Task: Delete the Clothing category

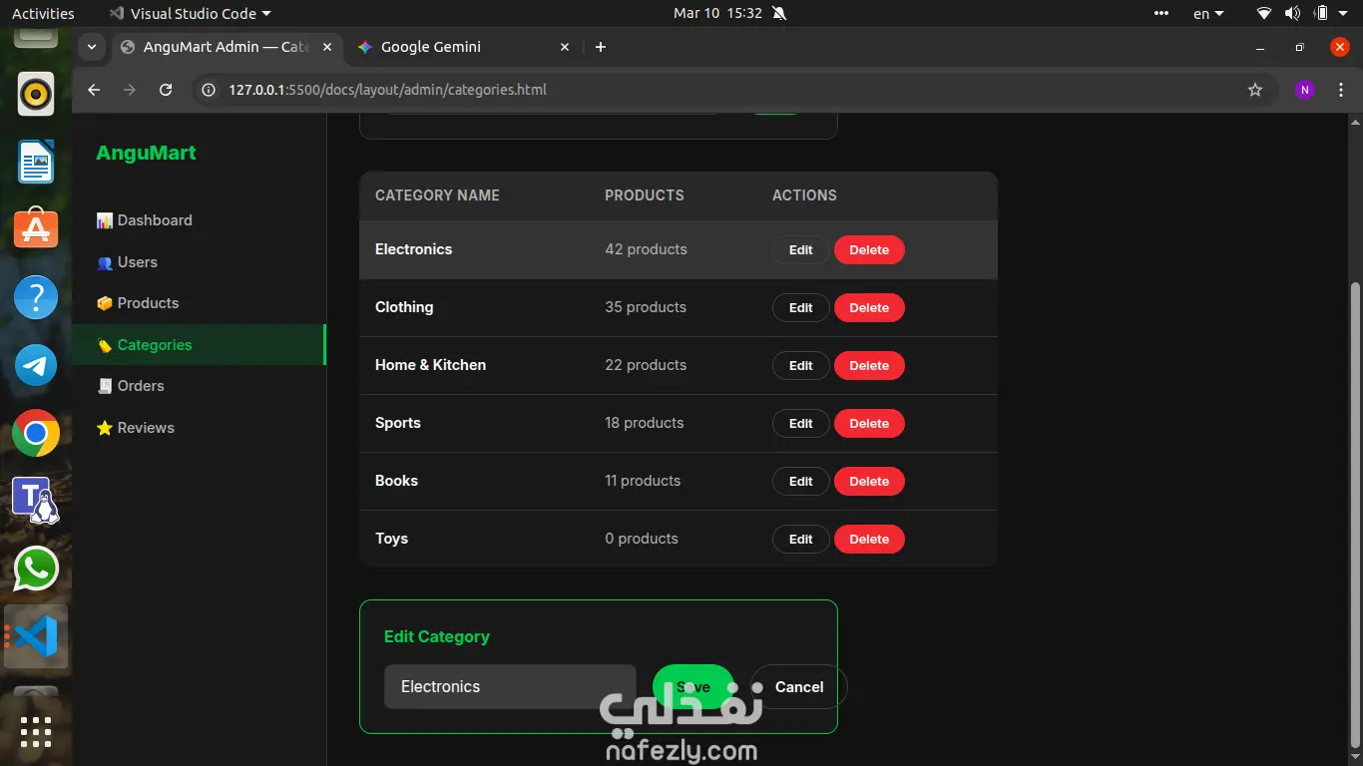Action: point(869,308)
